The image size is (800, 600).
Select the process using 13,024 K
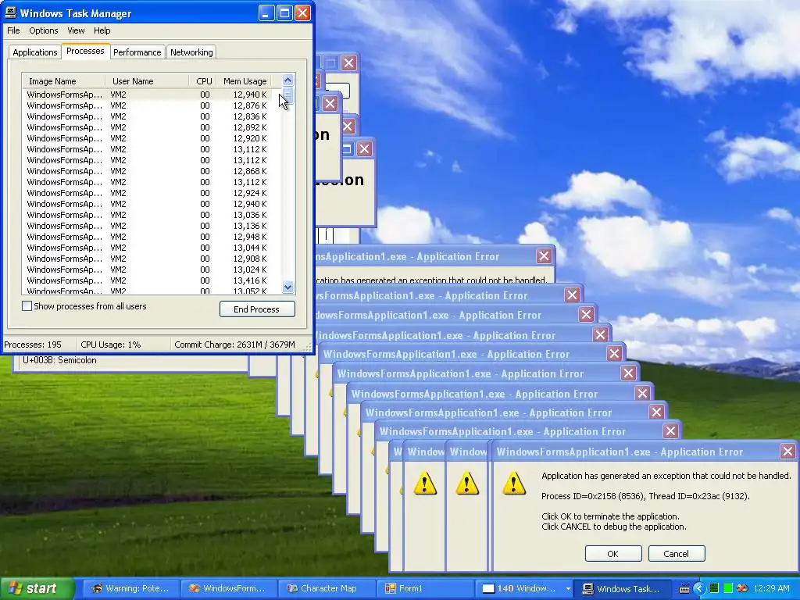(x=151, y=270)
